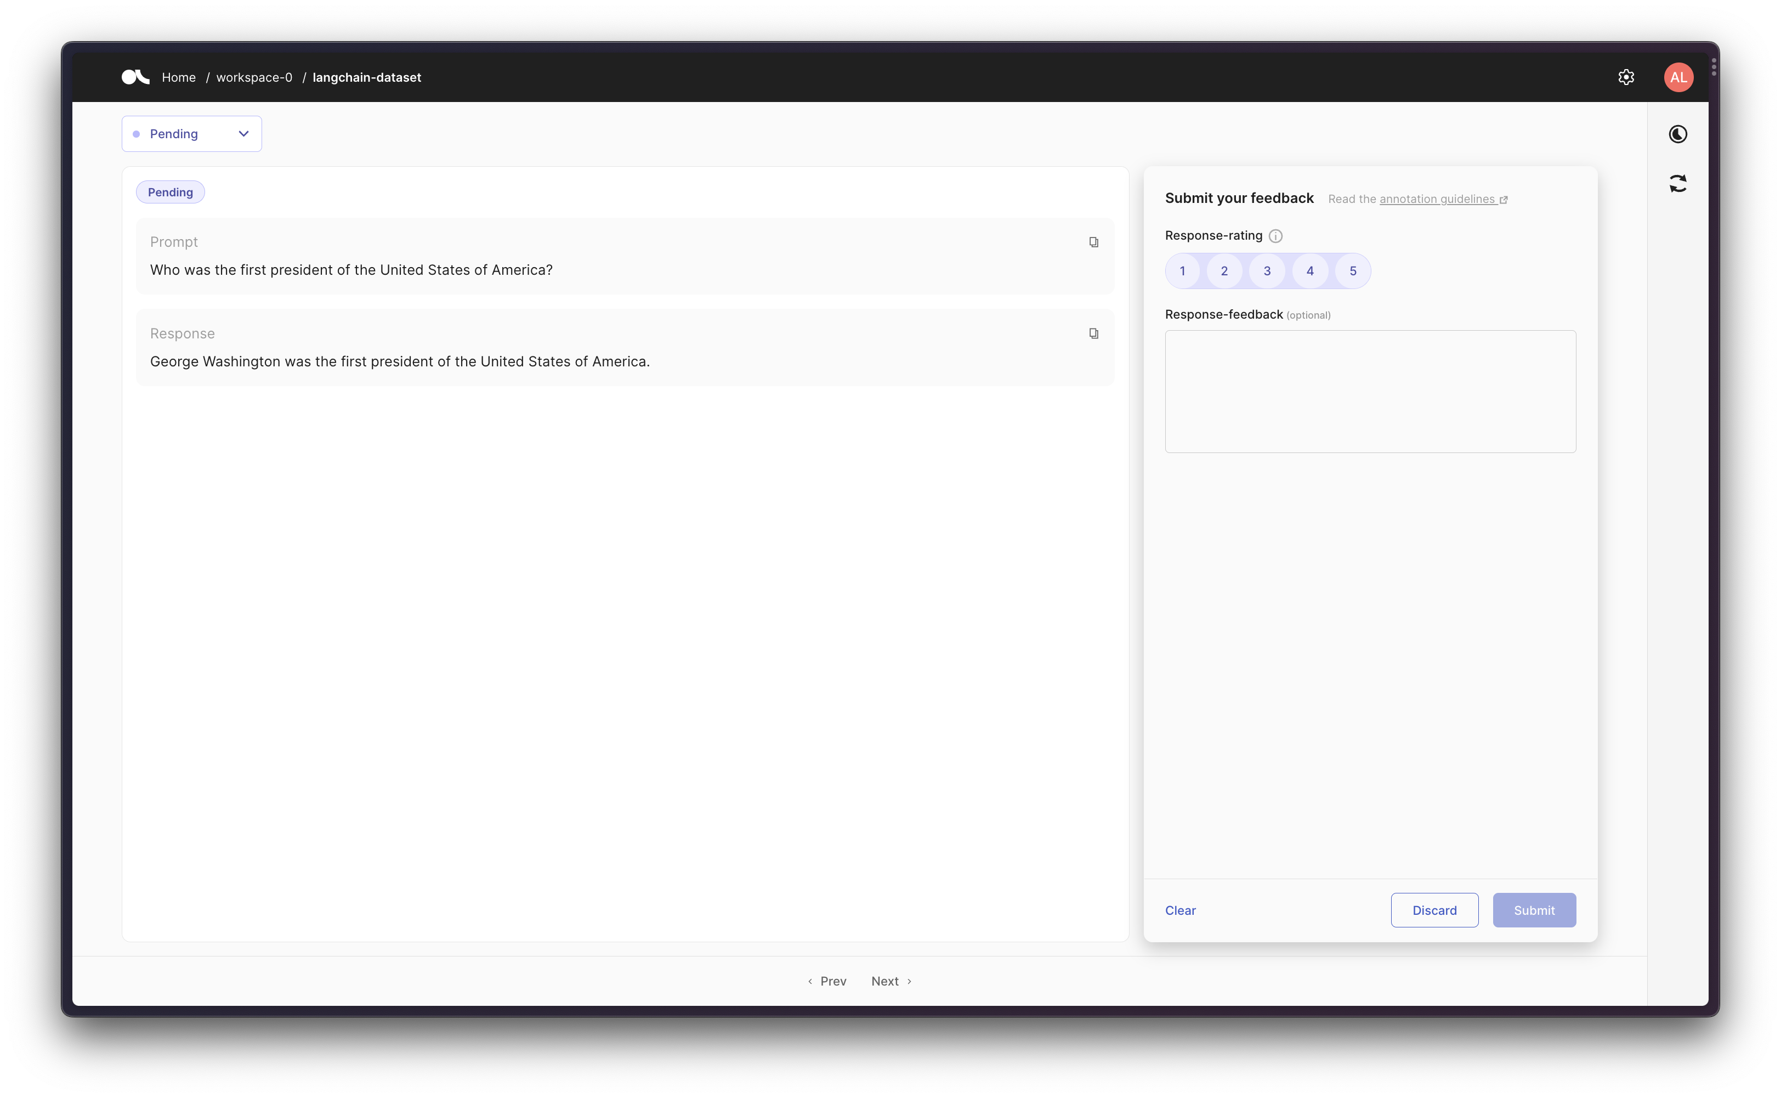Copy the Prompt text
This screenshot has height=1098, width=1781.
(1093, 242)
